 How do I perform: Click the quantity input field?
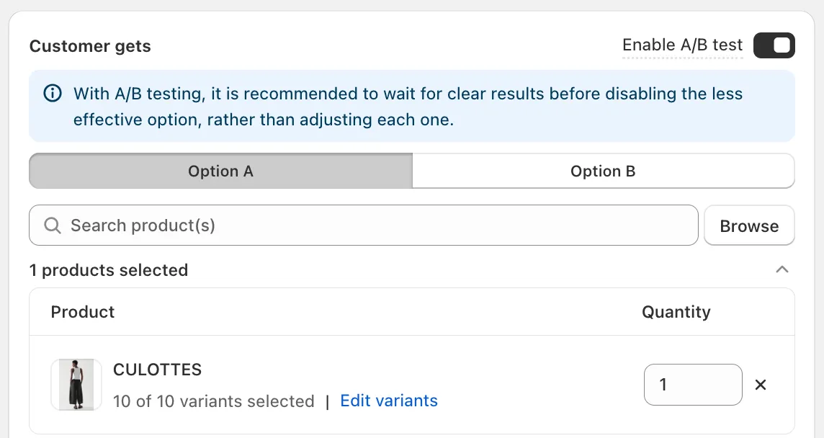tap(693, 385)
